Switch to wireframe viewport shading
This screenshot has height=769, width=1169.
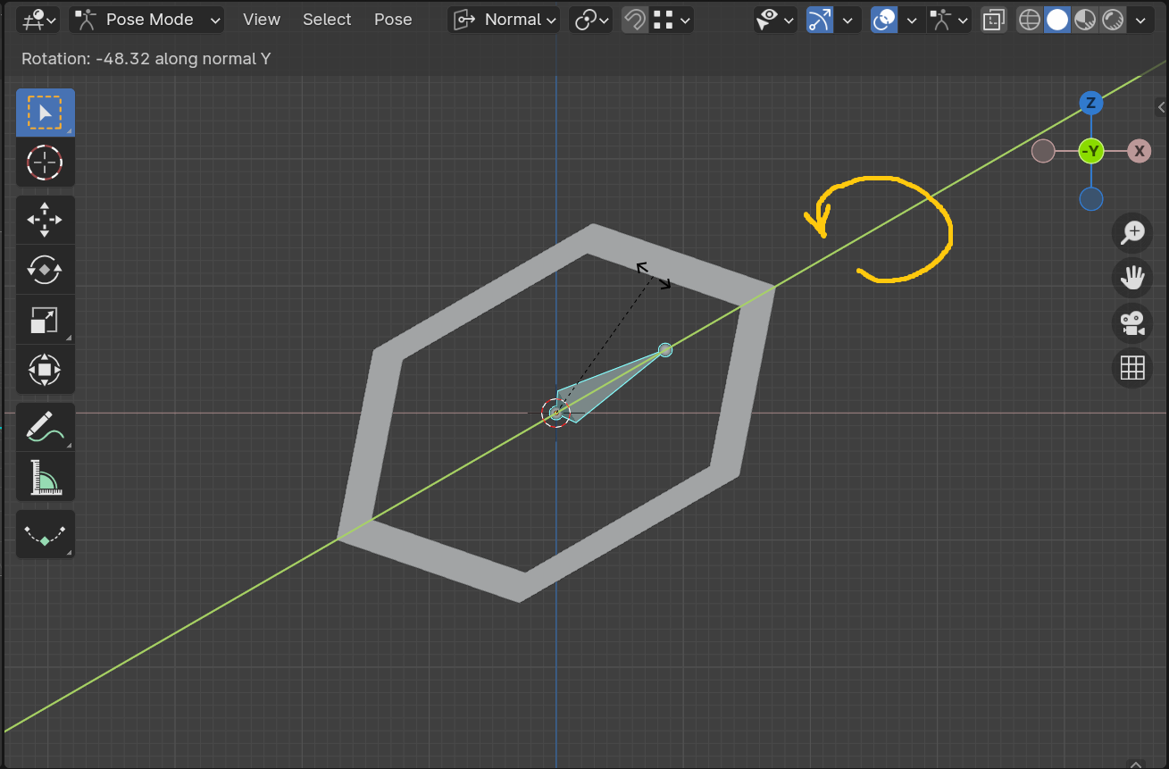[1030, 20]
